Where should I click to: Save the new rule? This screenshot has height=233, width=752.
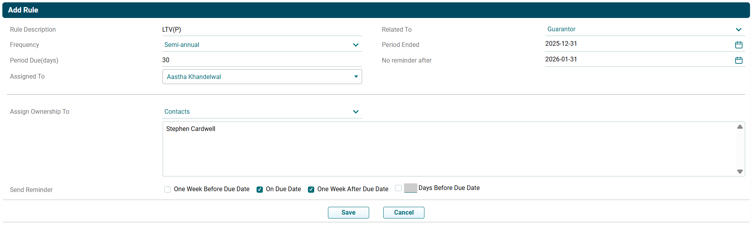[x=348, y=213]
